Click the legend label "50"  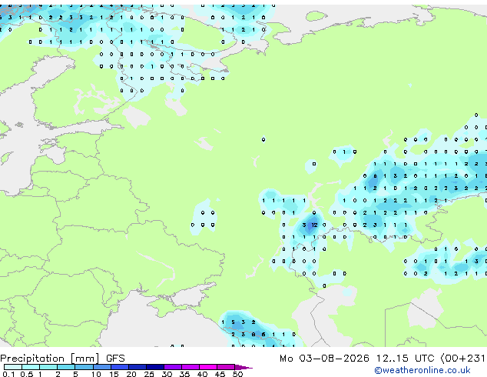237,374
